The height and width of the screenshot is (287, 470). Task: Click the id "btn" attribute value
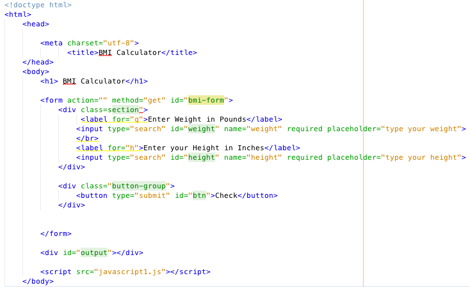tap(199, 196)
